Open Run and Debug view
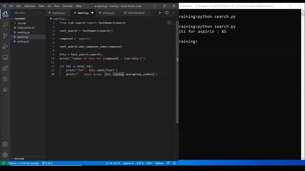 click(x=5, y=47)
